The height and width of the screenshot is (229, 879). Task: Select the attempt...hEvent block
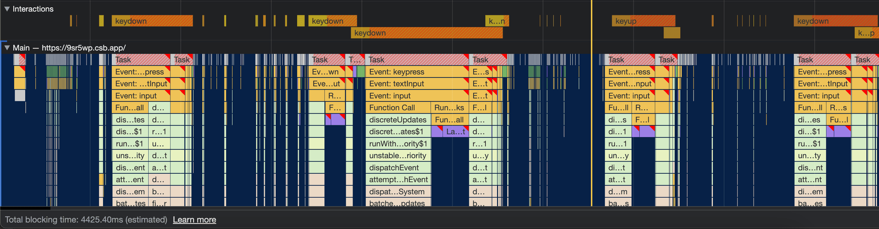[x=397, y=180]
